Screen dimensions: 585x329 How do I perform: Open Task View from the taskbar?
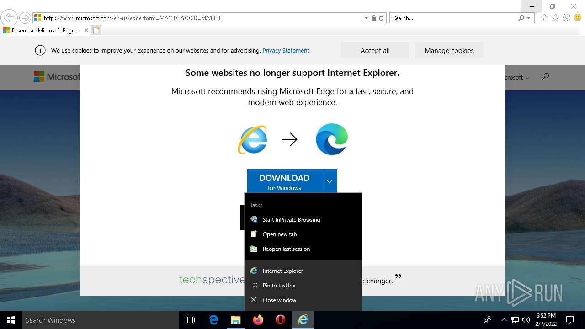[x=190, y=320]
